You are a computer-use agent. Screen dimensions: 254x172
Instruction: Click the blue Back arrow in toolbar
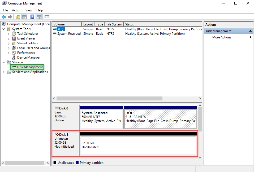4,17
